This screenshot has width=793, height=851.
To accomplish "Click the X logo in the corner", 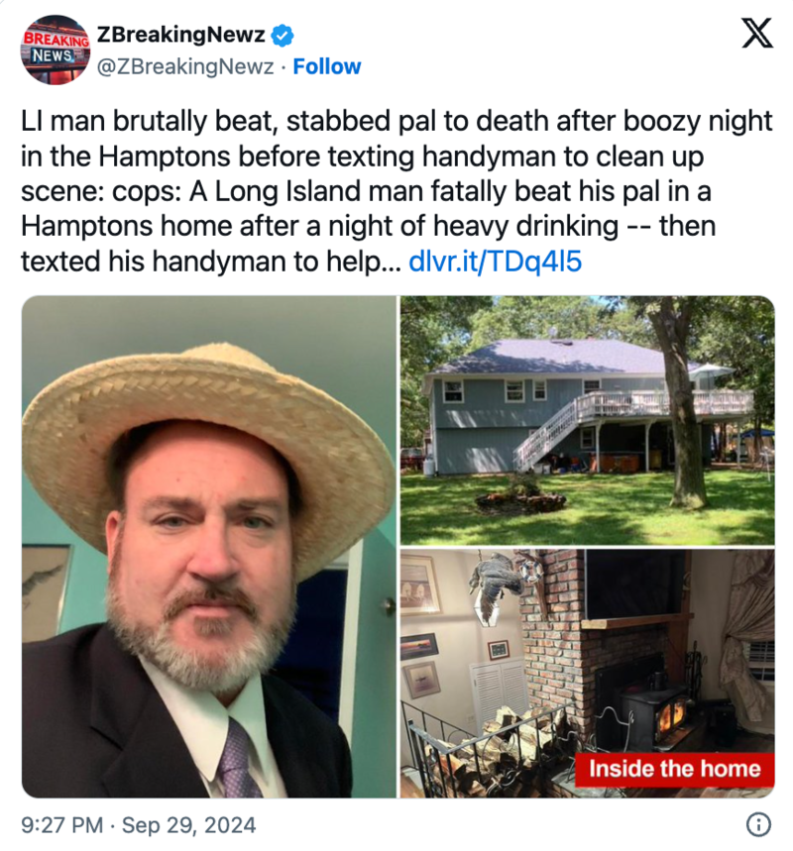I will coord(757,33).
